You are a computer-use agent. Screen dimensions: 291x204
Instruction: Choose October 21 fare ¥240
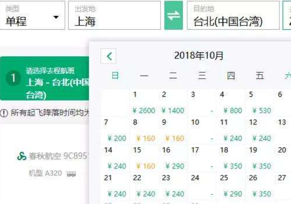(x=115, y=186)
